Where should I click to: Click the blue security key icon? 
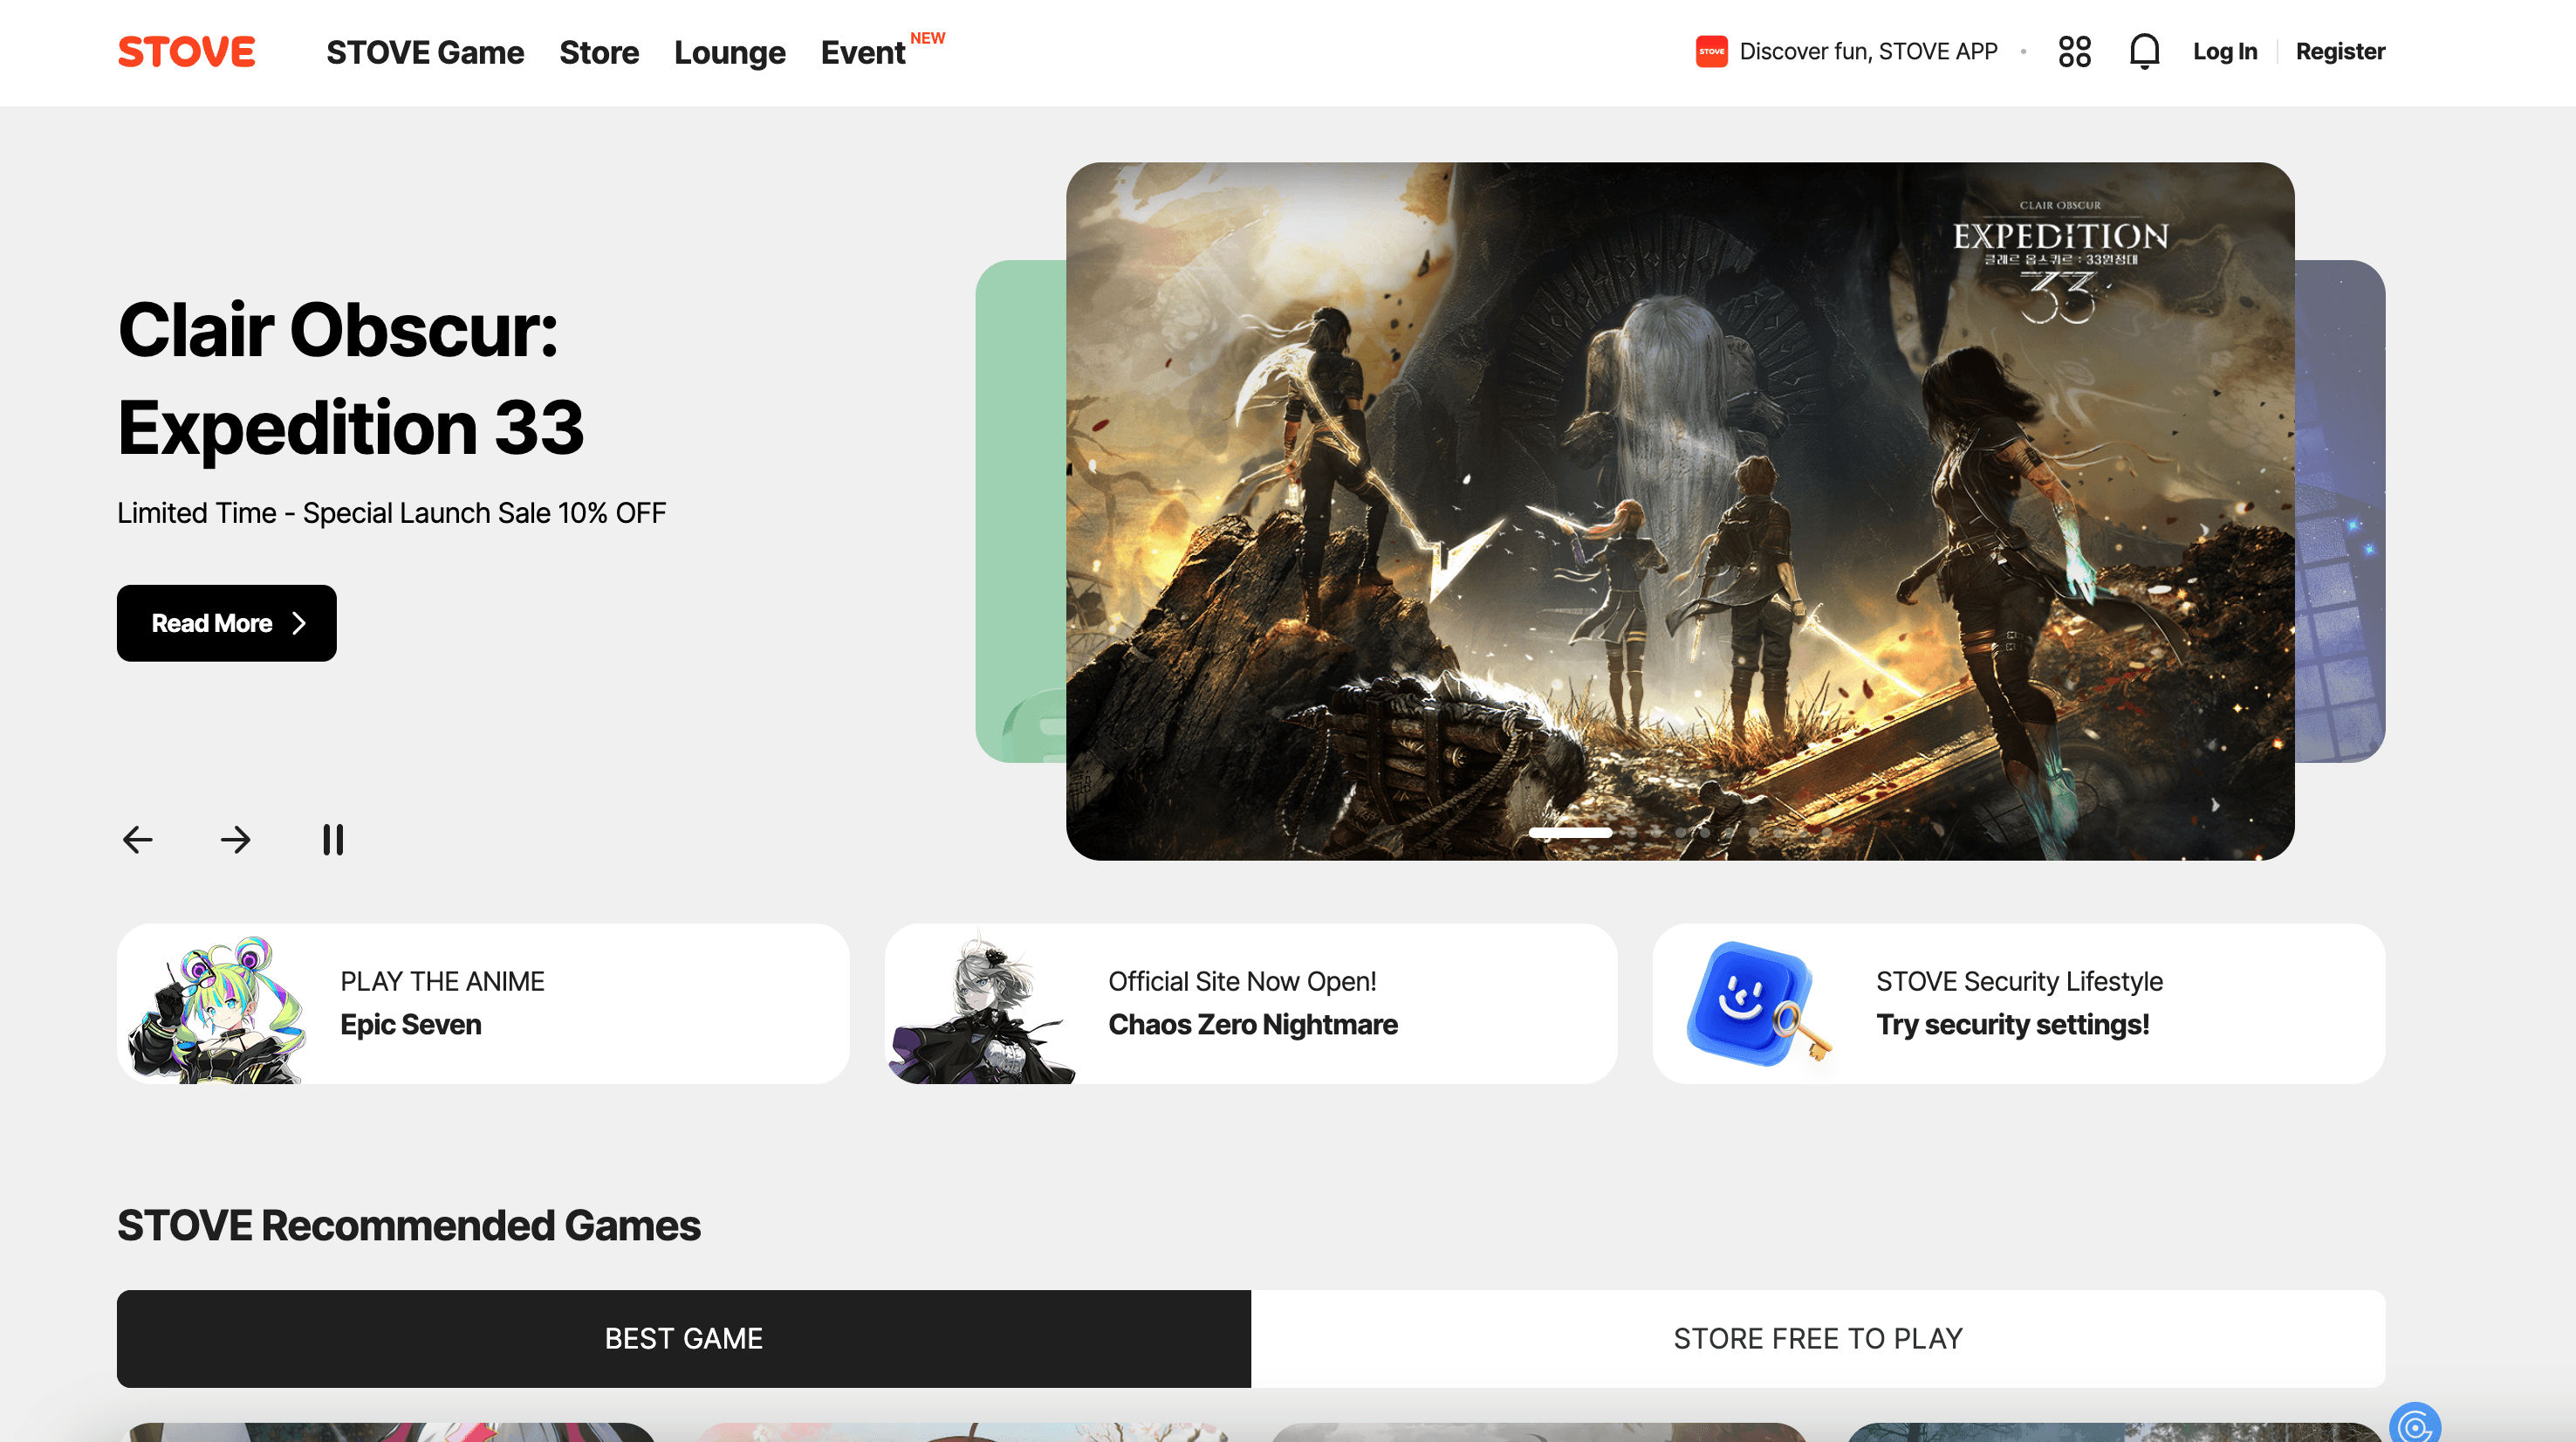point(1756,1005)
